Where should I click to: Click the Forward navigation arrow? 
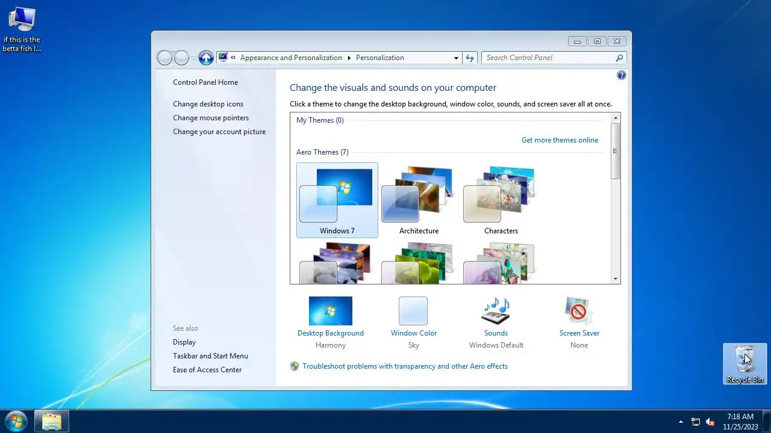point(181,58)
